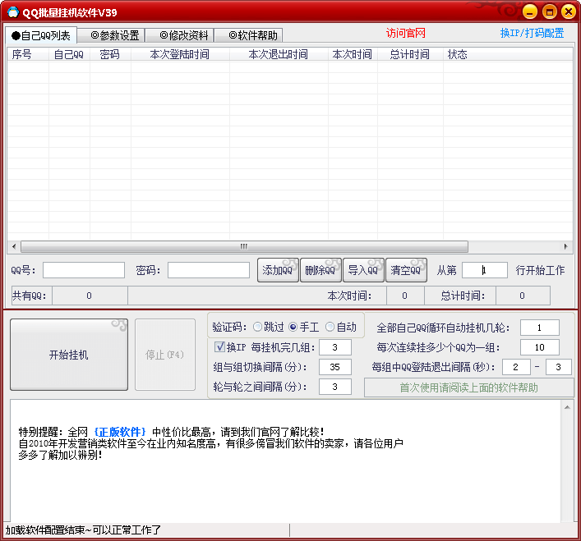
Task: Click the 序号 column header
Action: (28, 54)
